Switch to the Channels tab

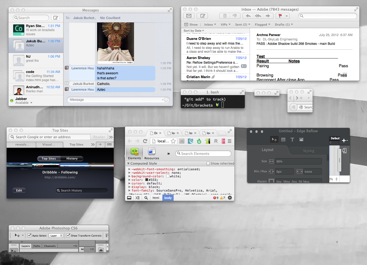pyautogui.click(x=50, y=246)
